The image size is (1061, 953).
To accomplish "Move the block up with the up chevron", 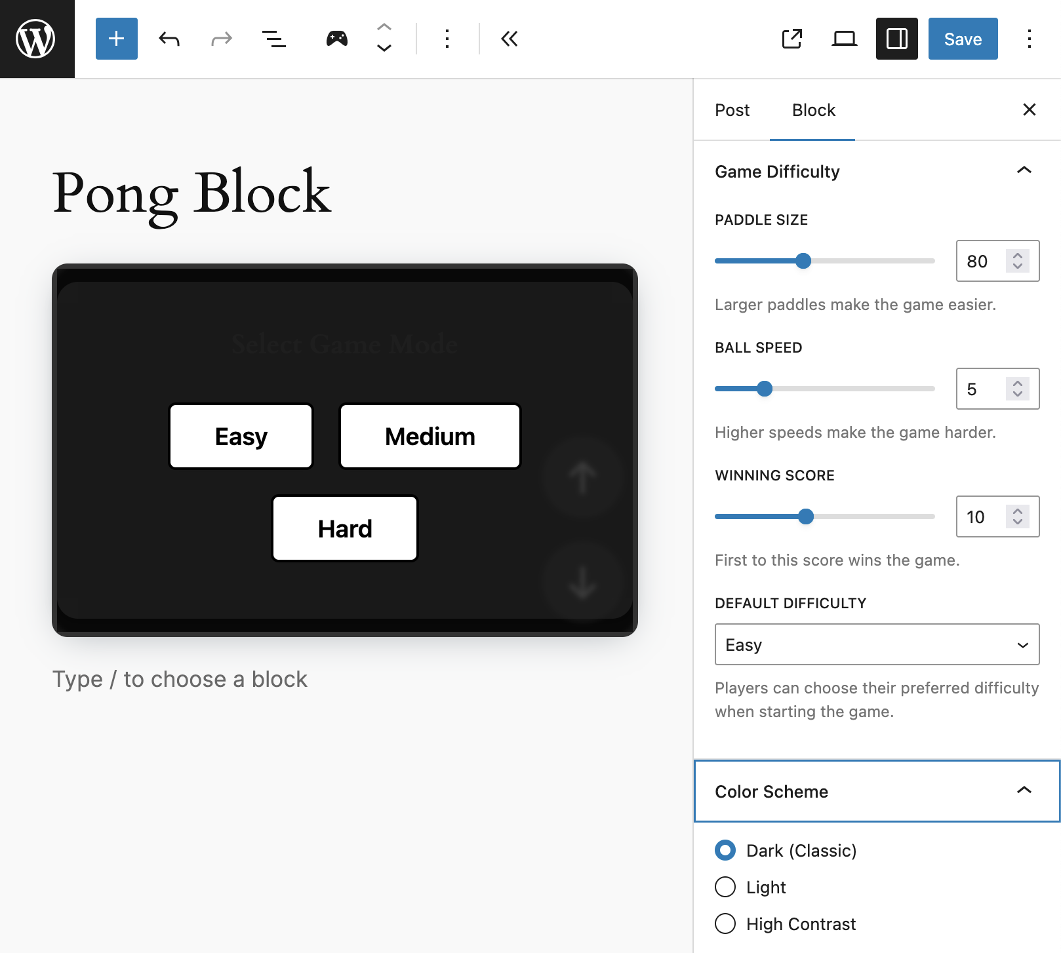I will 384,28.
